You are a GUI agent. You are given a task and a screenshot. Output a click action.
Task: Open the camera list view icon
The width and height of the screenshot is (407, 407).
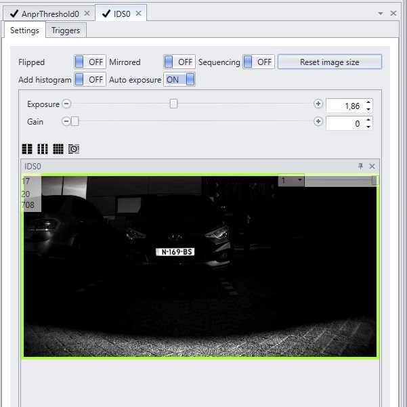pyautogui.click(x=74, y=149)
